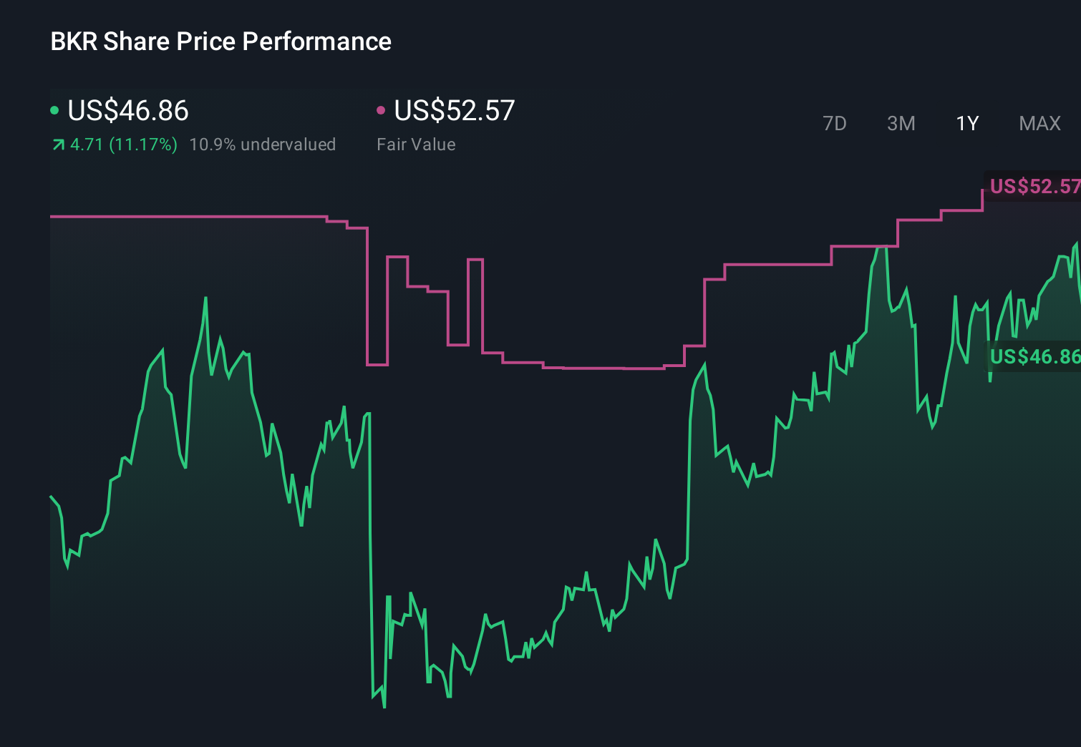
Task: Click the BKR Share Price Performance title
Action: (x=220, y=41)
